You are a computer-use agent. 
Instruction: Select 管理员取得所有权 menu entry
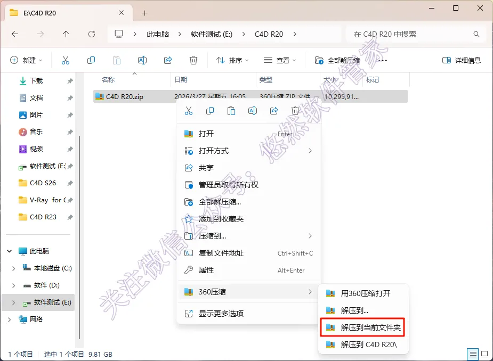(x=249, y=185)
